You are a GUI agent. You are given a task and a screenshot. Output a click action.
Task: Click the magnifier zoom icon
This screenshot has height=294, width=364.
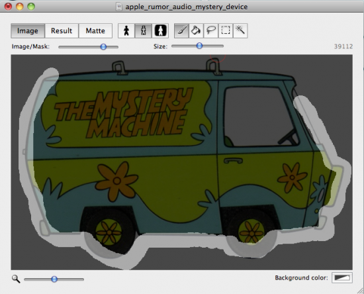[16, 279]
